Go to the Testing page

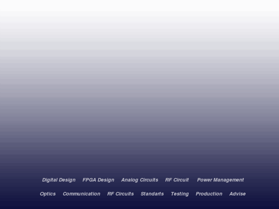point(180,194)
